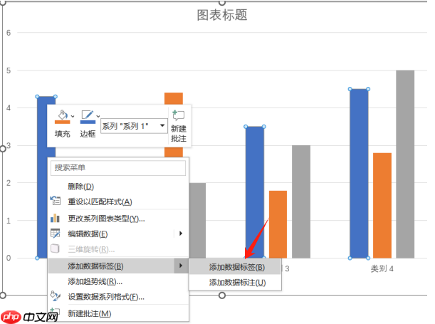The width and height of the screenshot is (435, 324).
Task: Click the Border pen icon
Action: pos(88,115)
